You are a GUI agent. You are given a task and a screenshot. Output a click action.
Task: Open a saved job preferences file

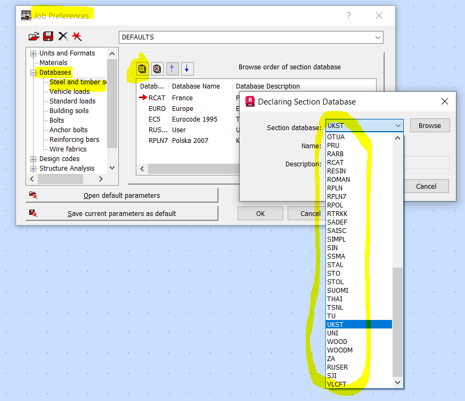(34, 36)
